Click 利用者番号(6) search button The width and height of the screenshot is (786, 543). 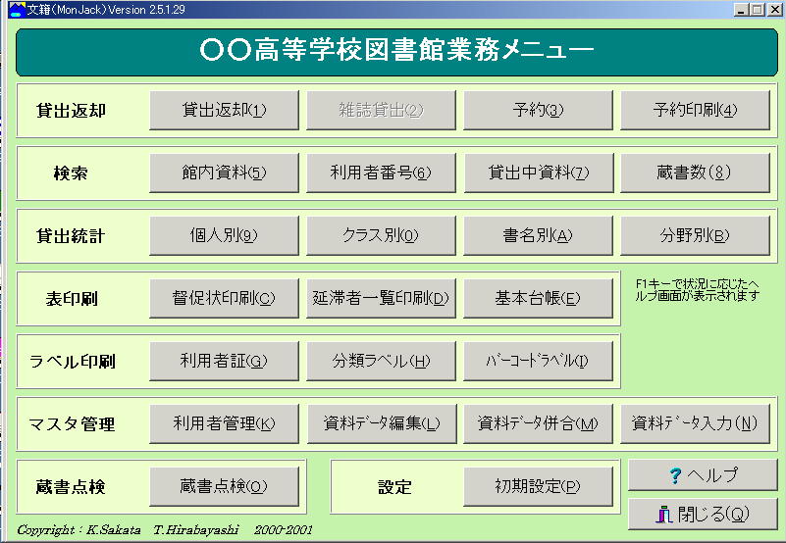coord(381,173)
